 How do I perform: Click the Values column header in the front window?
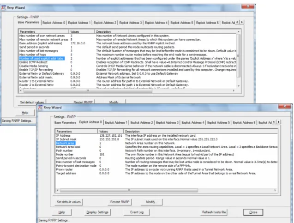(x=110, y=132)
